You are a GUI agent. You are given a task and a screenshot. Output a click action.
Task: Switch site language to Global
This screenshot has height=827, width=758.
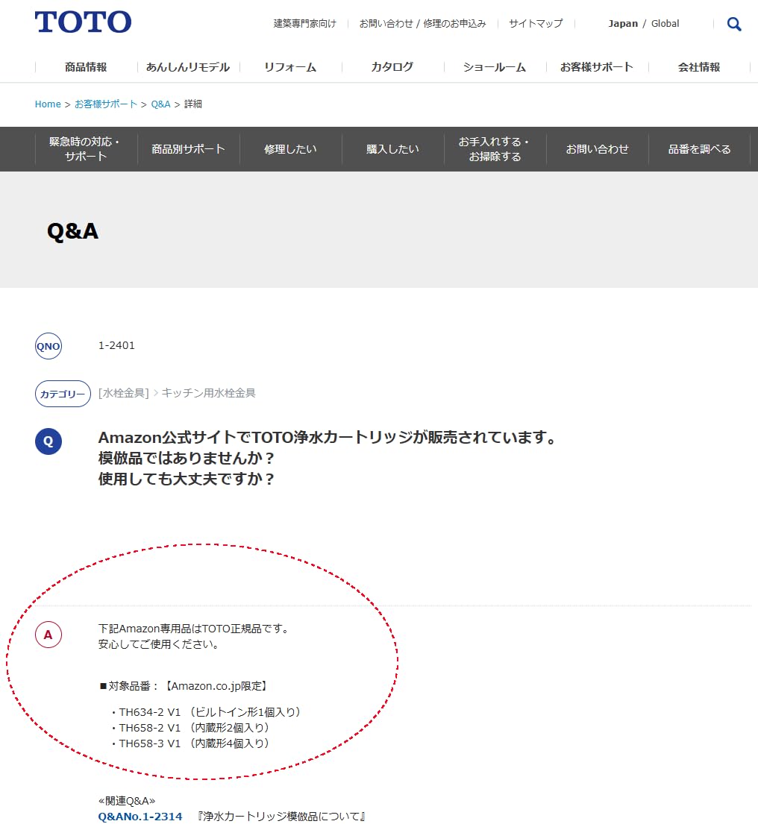(x=665, y=23)
